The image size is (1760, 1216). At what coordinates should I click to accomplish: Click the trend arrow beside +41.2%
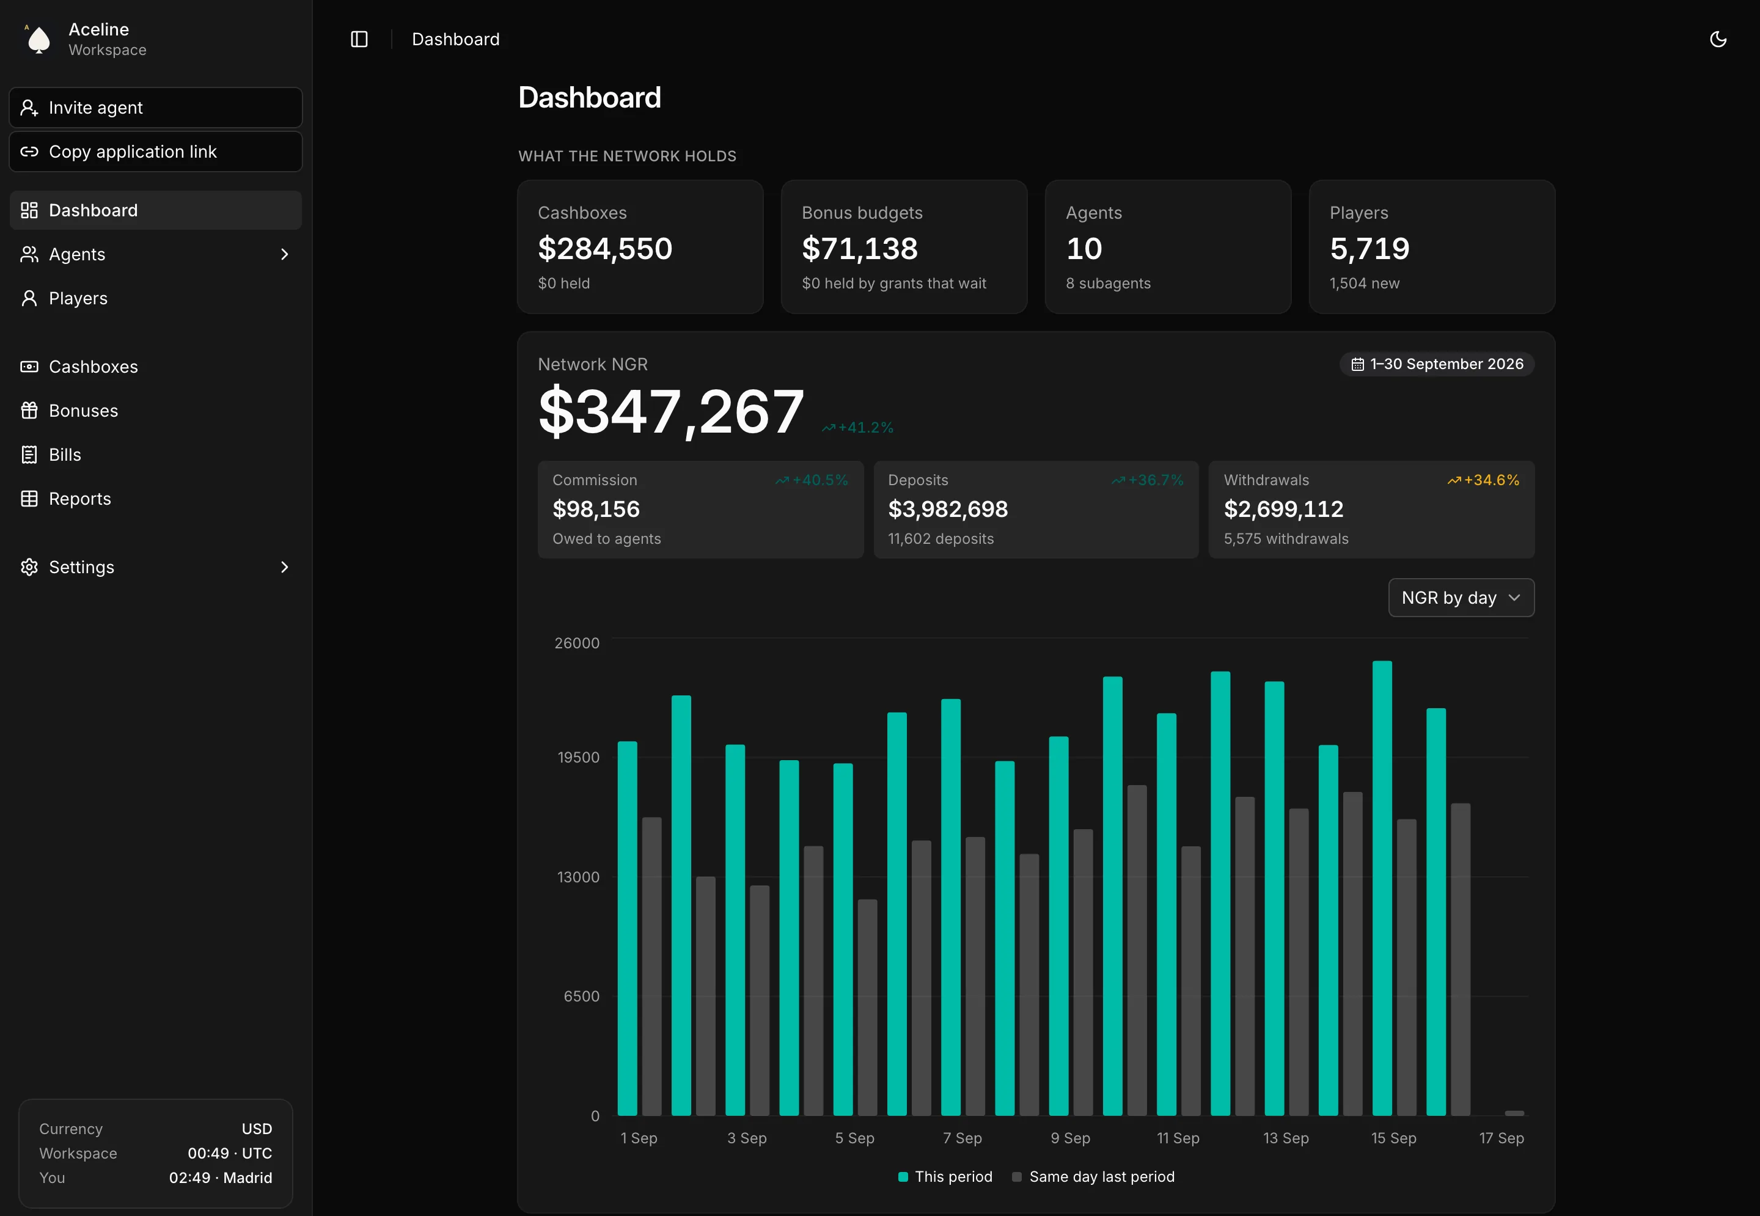click(x=828, y=428)
